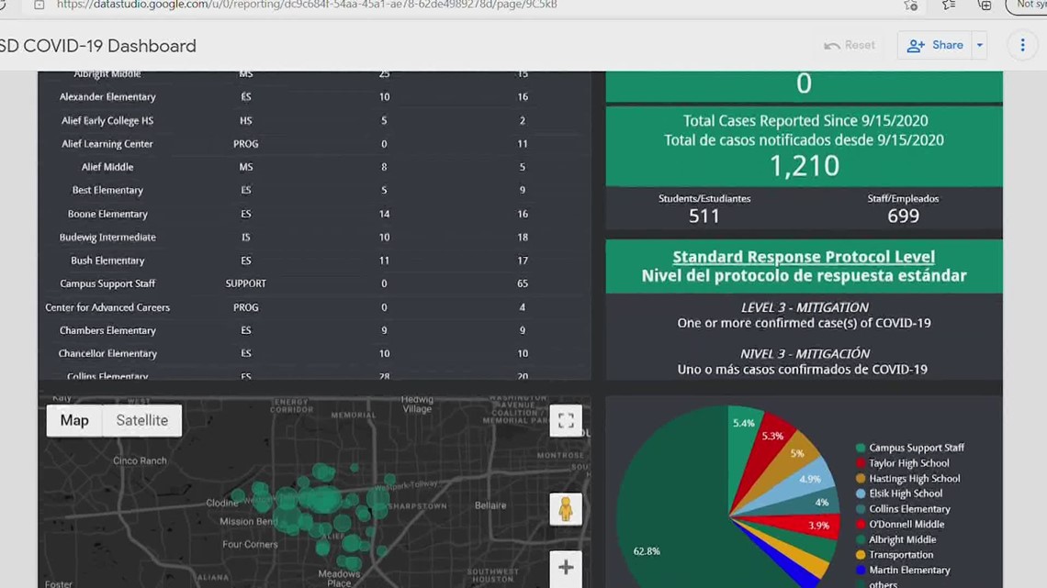Switch the map to Satellite view

(x=141, y=420)
